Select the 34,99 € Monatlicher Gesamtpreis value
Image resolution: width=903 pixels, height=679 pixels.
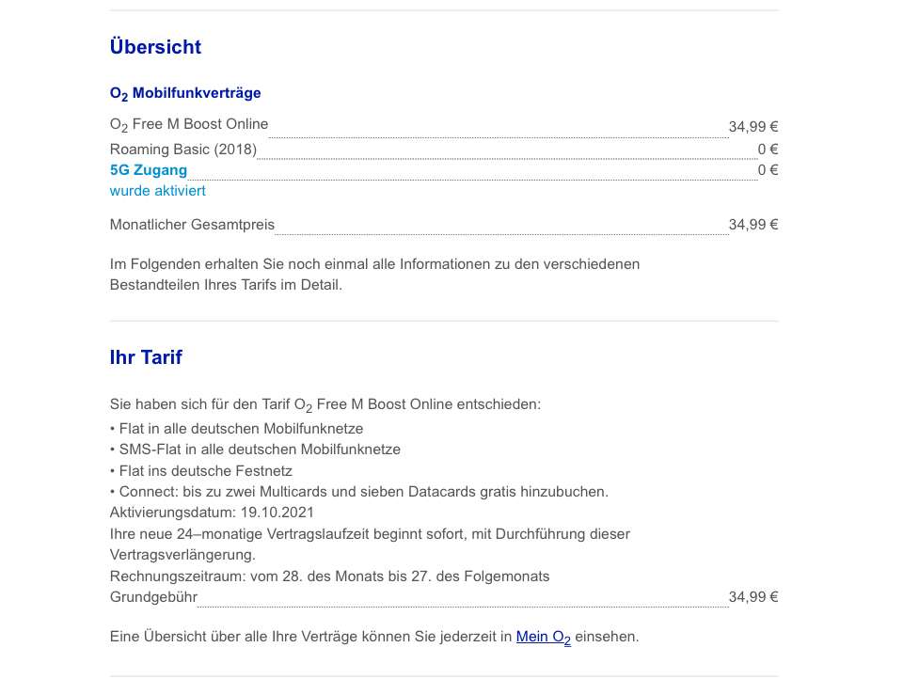(x=753, y=225)
